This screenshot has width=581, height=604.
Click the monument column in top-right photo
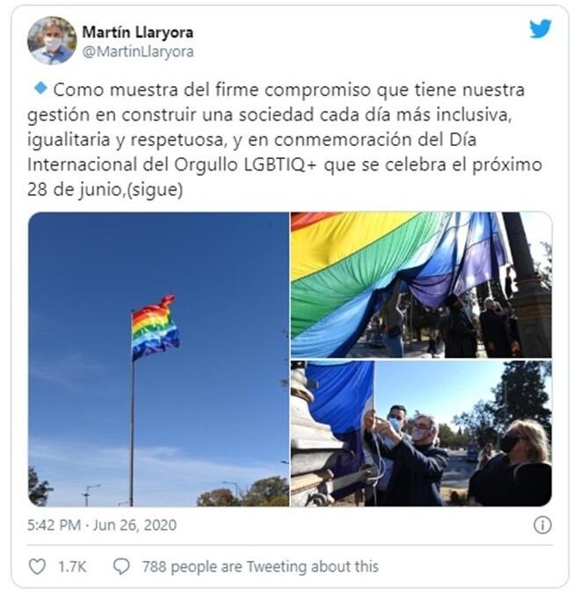[528, 285]
